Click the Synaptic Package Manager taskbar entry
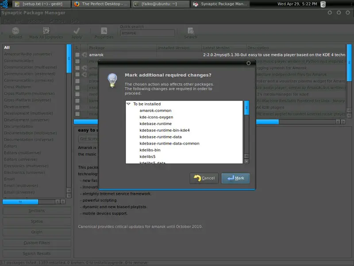This screenshot has height=266, width=354. pyautogui.click(x=220, y=4)
